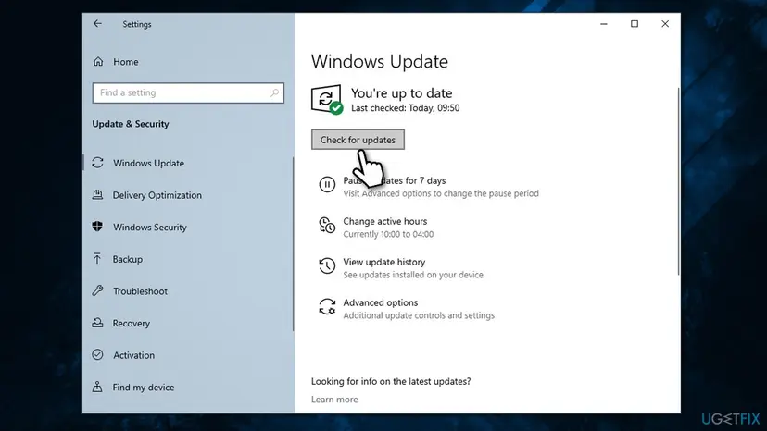Viewport: 767px width, 431px height.
Task: Click the Find my device icon
Action: (x=98, y=387)
